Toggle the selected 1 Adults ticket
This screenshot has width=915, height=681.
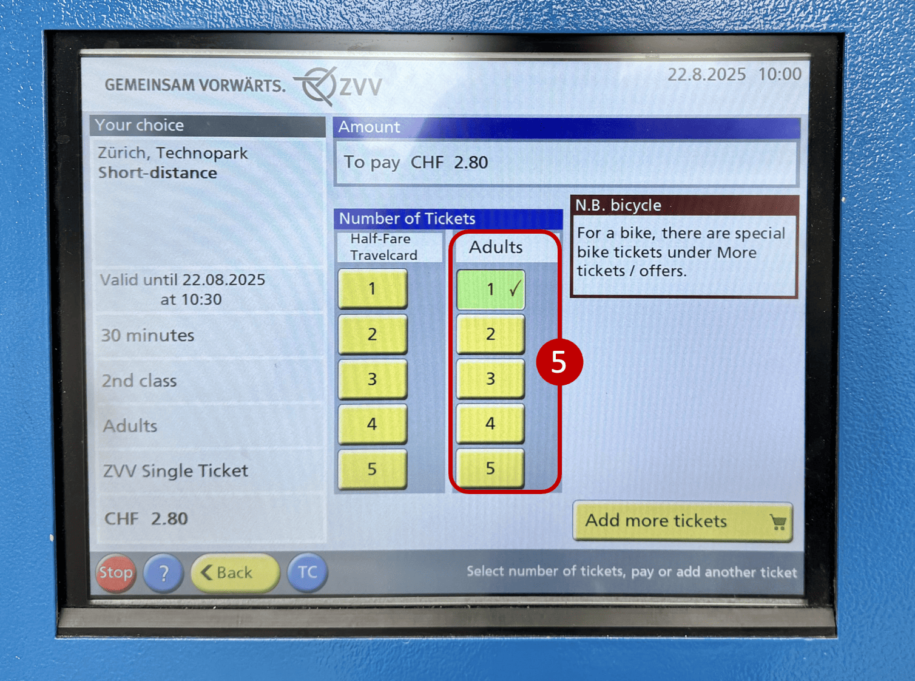pyautogui.click(x=490, y=290)
